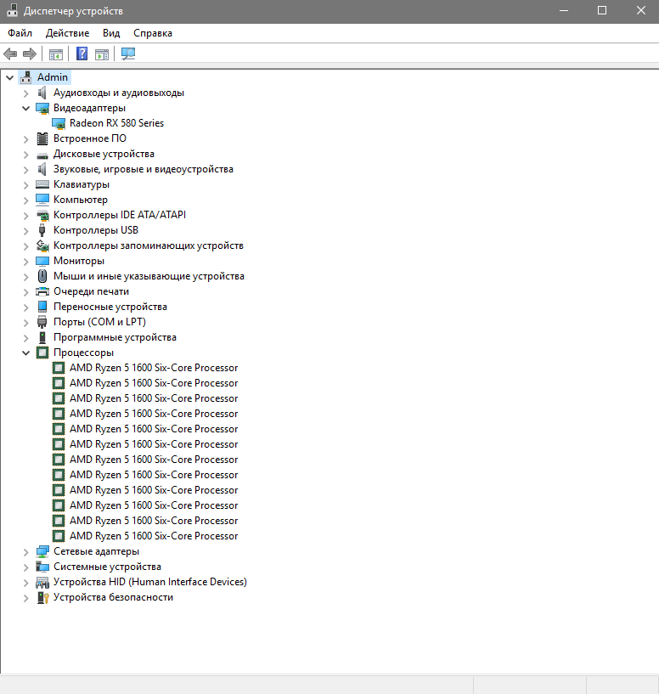Image resolution: width=659 pixels, height=694 pixels.
Task: Expand the Компьютер node
Action: 25,200
